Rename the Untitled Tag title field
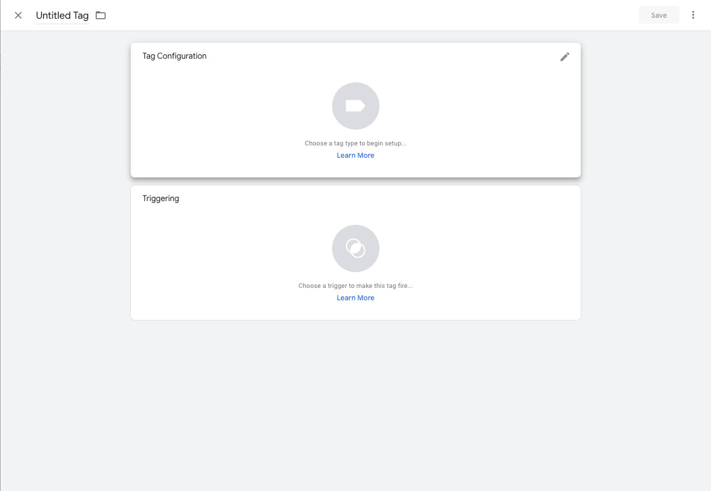This screenshot has height=491, width=711. (62, 15)
